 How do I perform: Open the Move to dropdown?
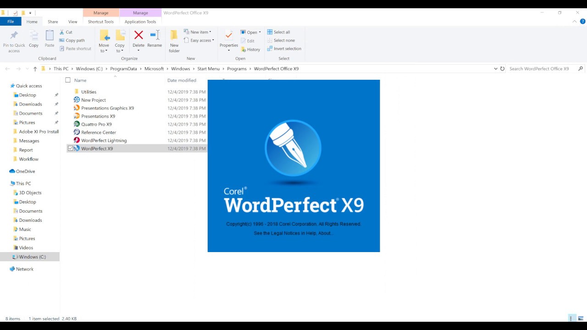pos(104,48)
